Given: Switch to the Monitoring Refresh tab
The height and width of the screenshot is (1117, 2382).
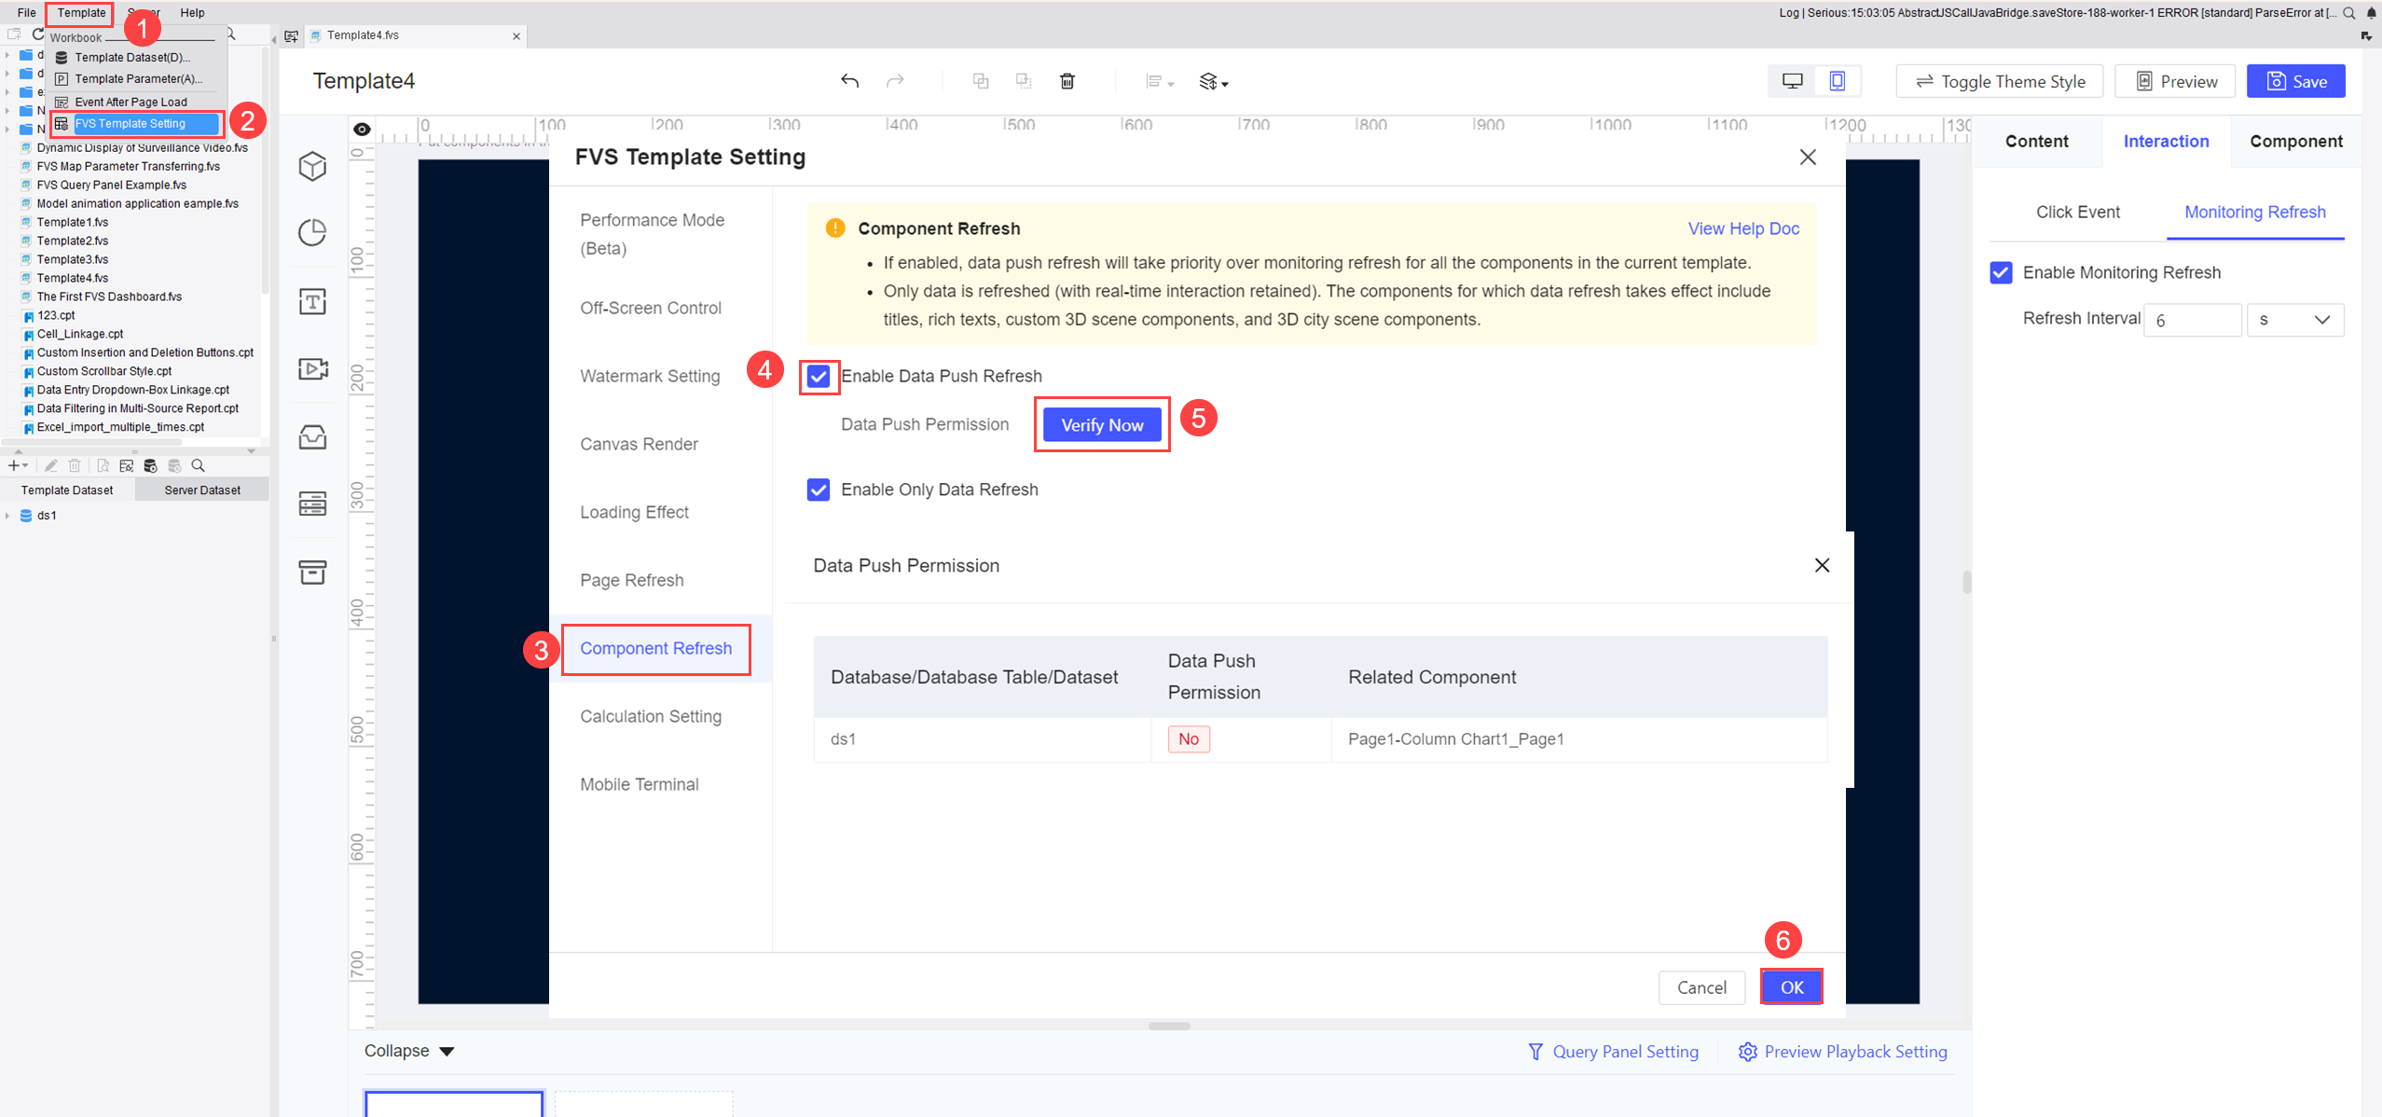Looking at the screenshot, I should 2254,212.
